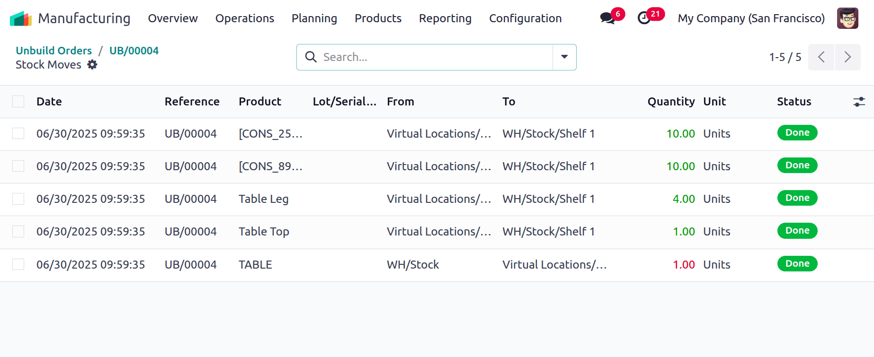Open the Planning menu
The width and height of the screenshot is (874, 357).
tap(314, 18)
